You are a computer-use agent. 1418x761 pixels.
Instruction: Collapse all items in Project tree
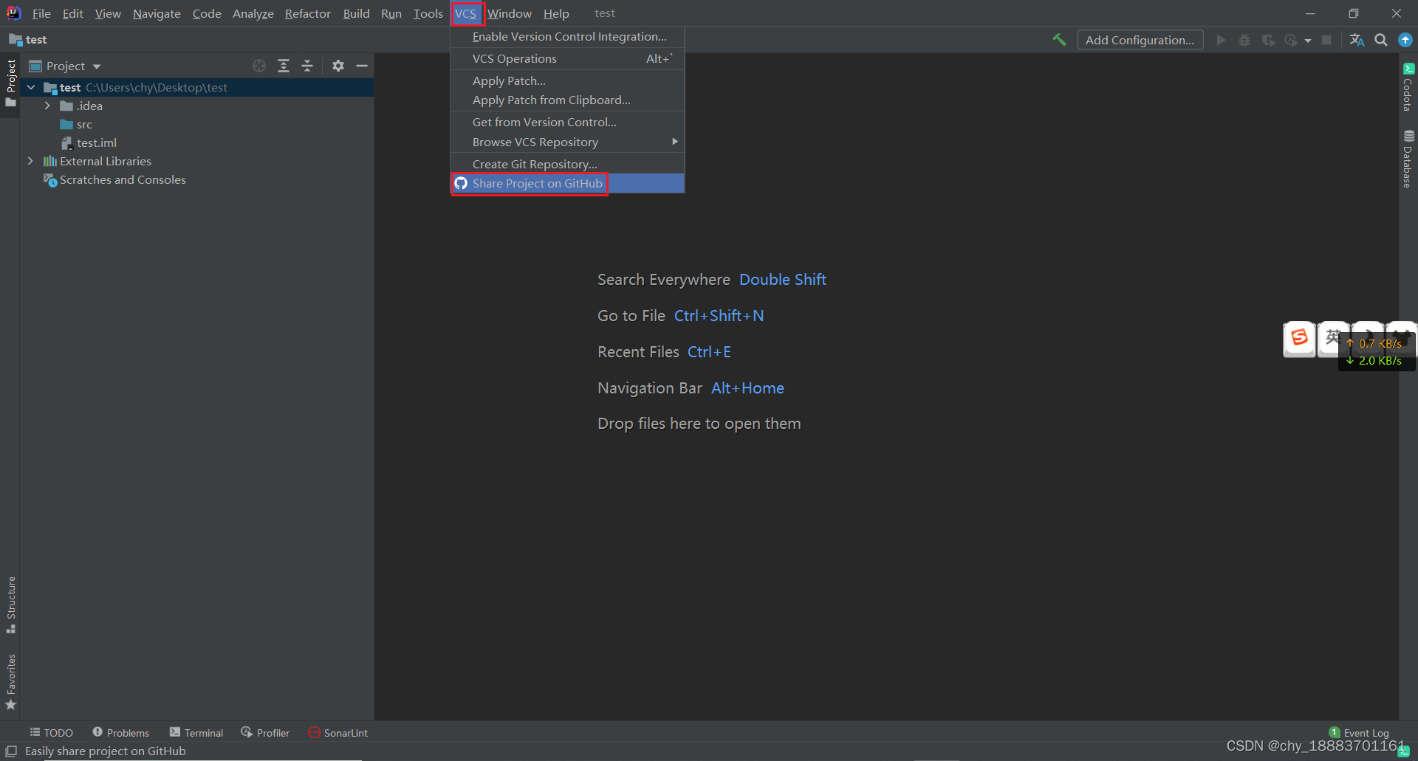[307, 66]
